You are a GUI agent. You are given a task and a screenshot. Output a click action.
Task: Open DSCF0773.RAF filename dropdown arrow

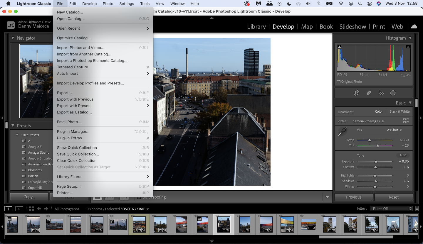point(147,209)
